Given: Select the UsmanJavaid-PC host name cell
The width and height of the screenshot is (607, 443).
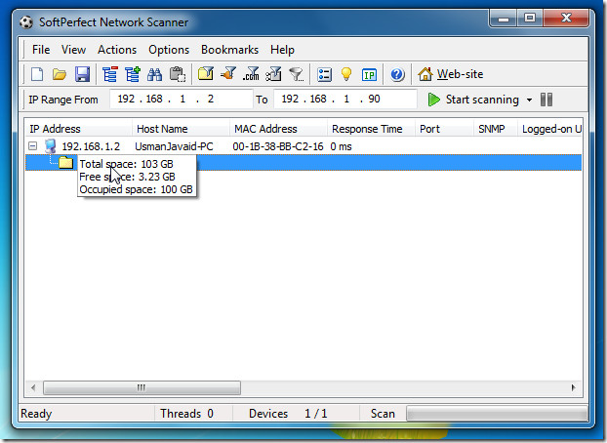Looking at the screenshot, I should tap(174, 146).
